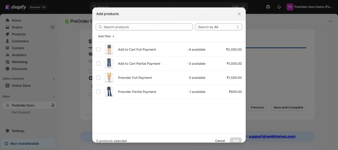Click the Settings gear icon
Image resolution: width=338 pixels, height=150 pixels.
7,131
